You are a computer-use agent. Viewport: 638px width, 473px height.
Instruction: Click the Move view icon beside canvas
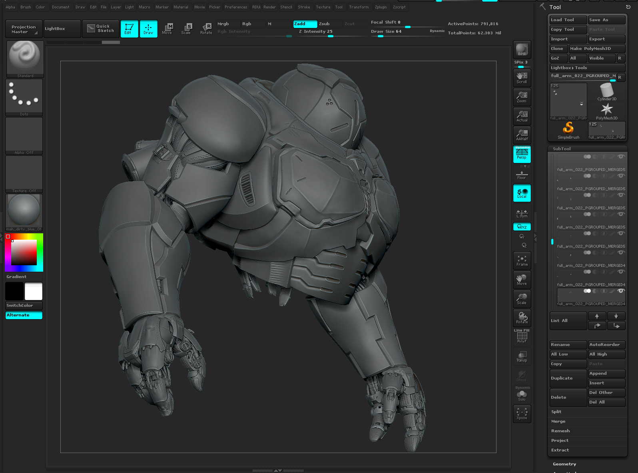coord(522,280)
